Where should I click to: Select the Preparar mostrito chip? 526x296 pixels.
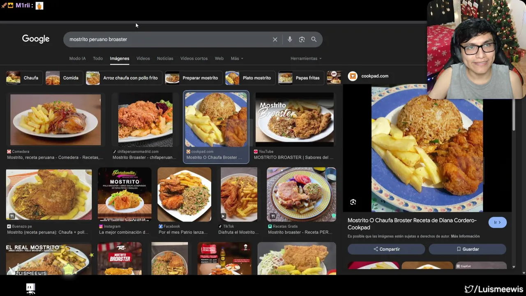193,78
